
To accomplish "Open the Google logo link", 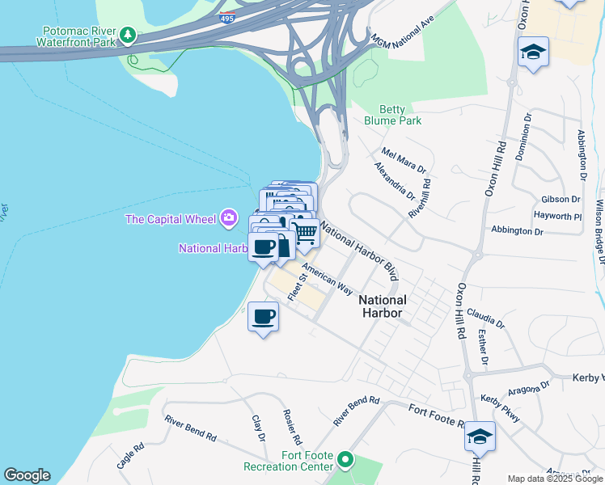I will point(27,475).
